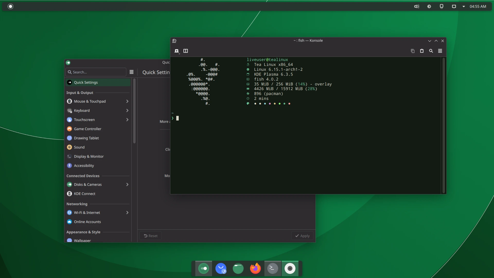Open the find bar in Konsole
This screenshot has height=278, width=494.
pyautogui.click(x=431, y=51)
